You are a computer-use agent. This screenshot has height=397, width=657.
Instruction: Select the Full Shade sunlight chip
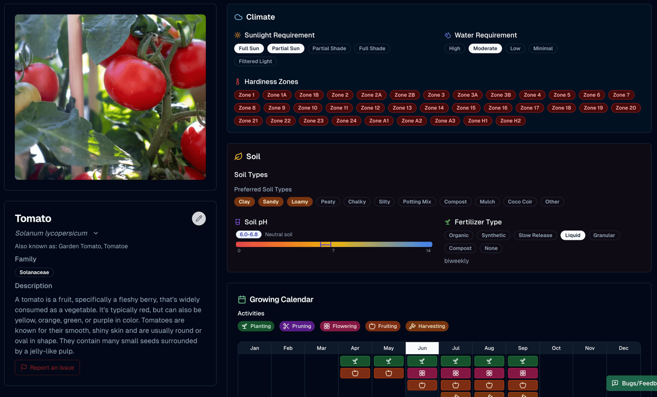click(x=372, y=49)
